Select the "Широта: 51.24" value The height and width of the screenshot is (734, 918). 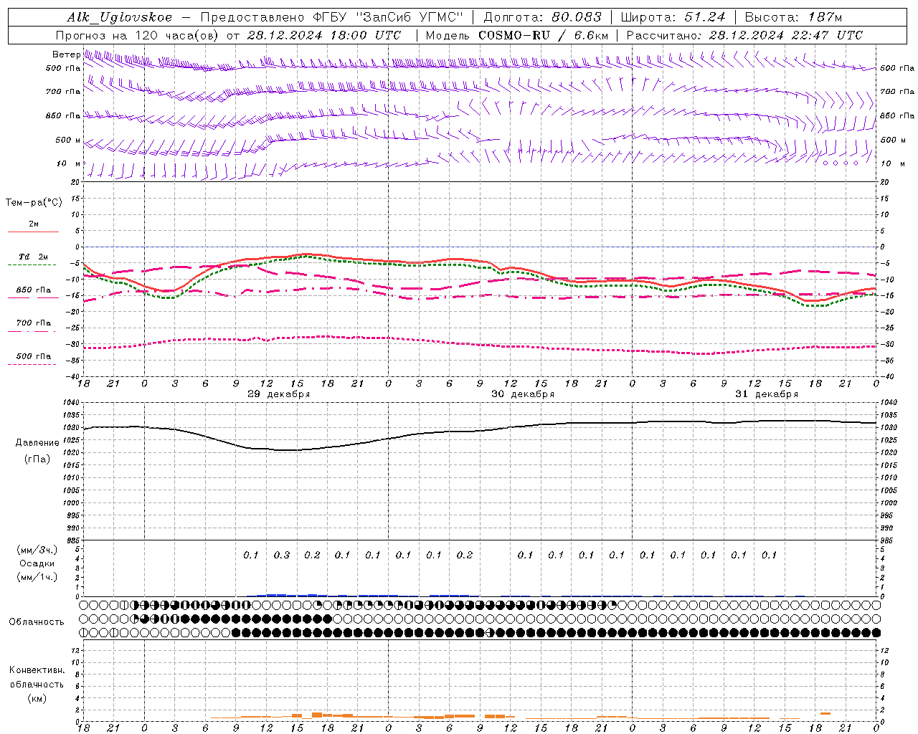[x=673, y=17]
